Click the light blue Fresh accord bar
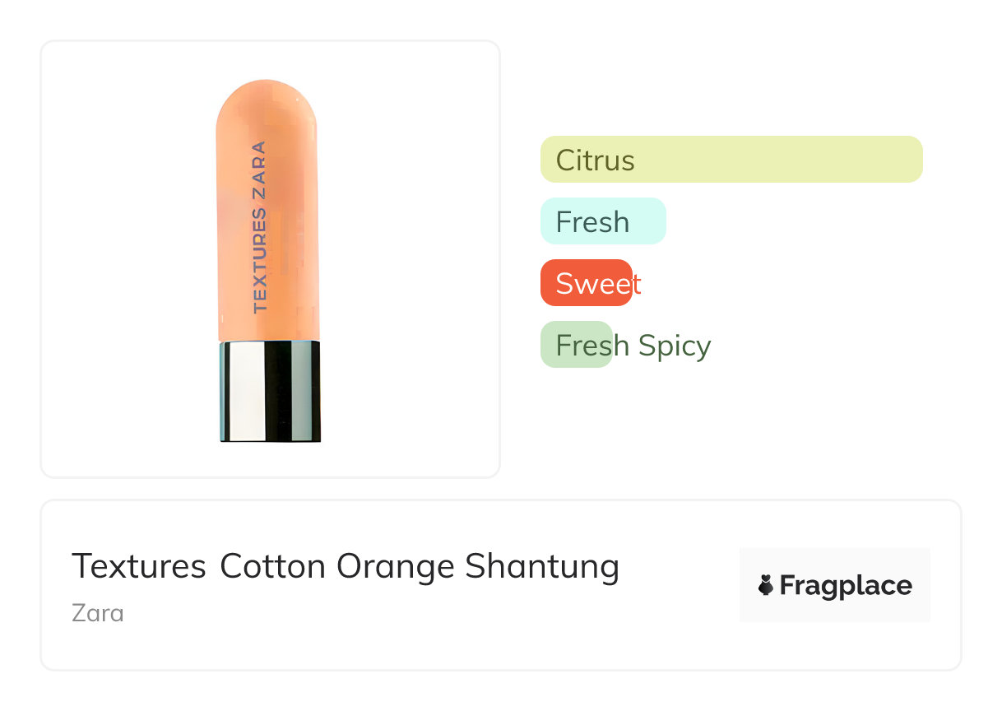 [602, 221]
